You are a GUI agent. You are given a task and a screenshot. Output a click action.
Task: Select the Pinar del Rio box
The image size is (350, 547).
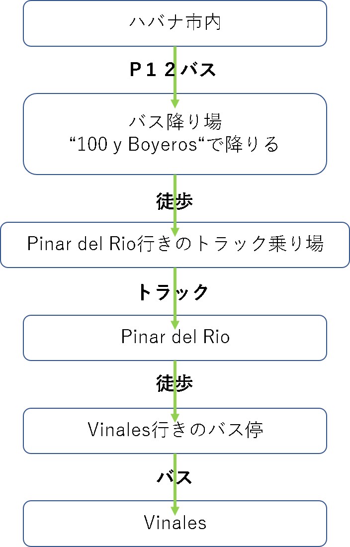point(175,338)
